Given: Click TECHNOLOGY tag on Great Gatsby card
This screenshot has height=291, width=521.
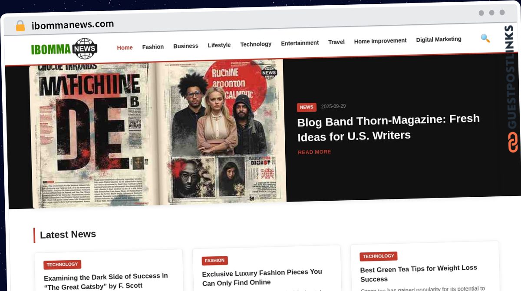Looking at the screenshot, I should pos(62,265).
